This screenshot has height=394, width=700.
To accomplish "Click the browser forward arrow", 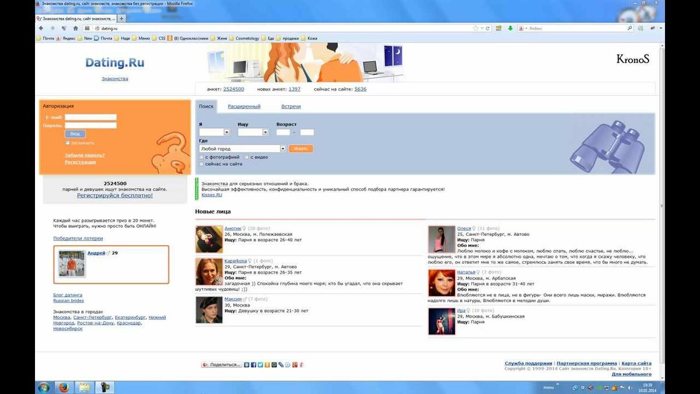I will (x=52, y=28).
